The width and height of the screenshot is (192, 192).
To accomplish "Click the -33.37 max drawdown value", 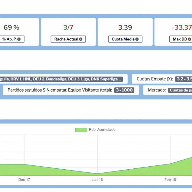I will click(x=181, y=28).
